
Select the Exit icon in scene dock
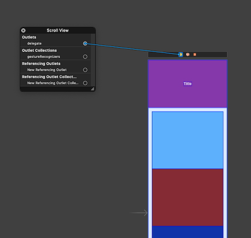pos(195,54)
